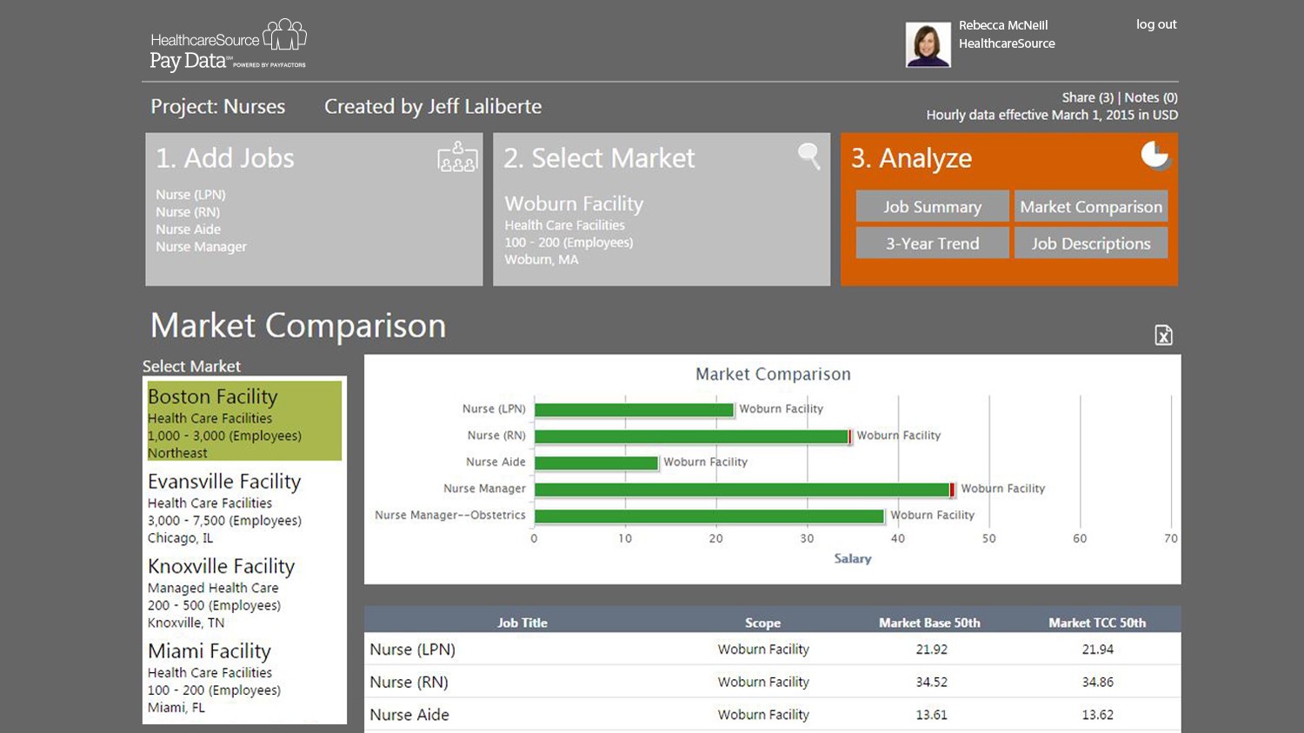This screenshot has height=733, width=1304.
Task: Select Nurse (RN) table row title
Action: (409, 683)
